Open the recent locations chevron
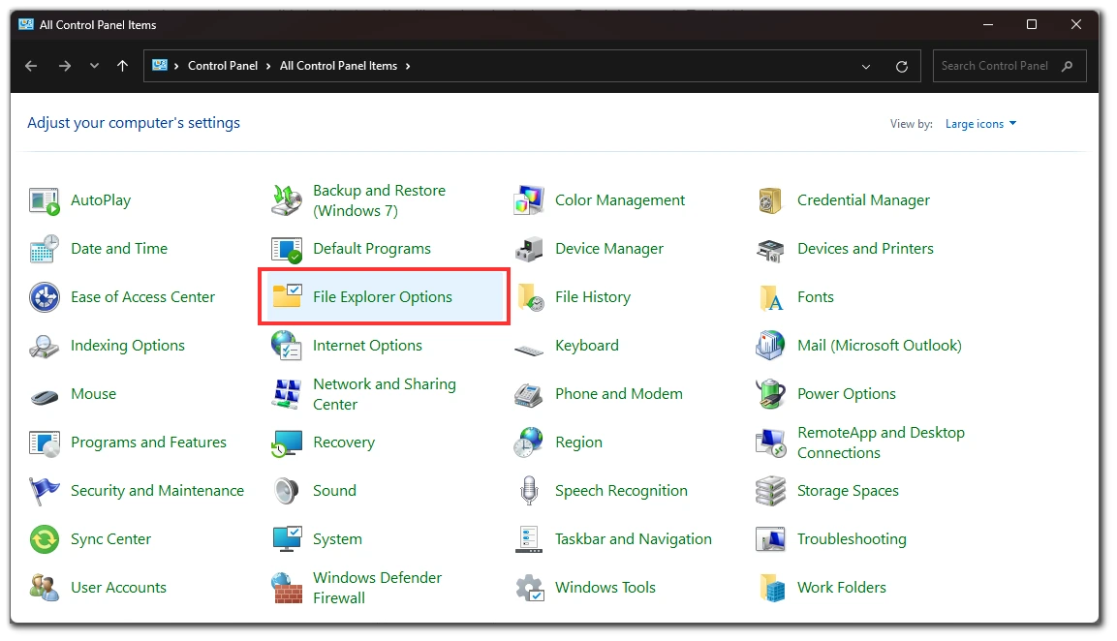1117x641 pixels. pyautogui.click(x=94, y=66)
